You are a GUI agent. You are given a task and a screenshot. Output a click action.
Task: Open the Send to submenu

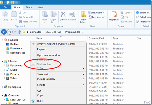58,85
